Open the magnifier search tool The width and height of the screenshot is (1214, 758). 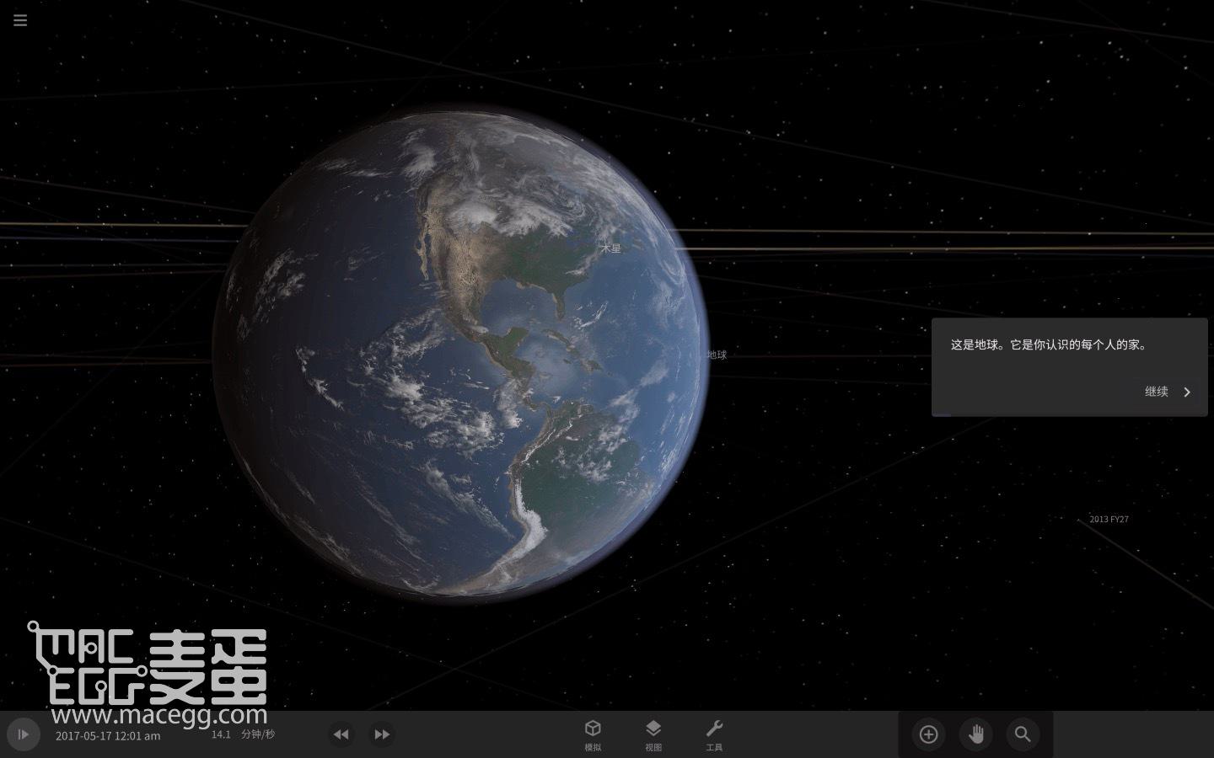coord(1023,734)
